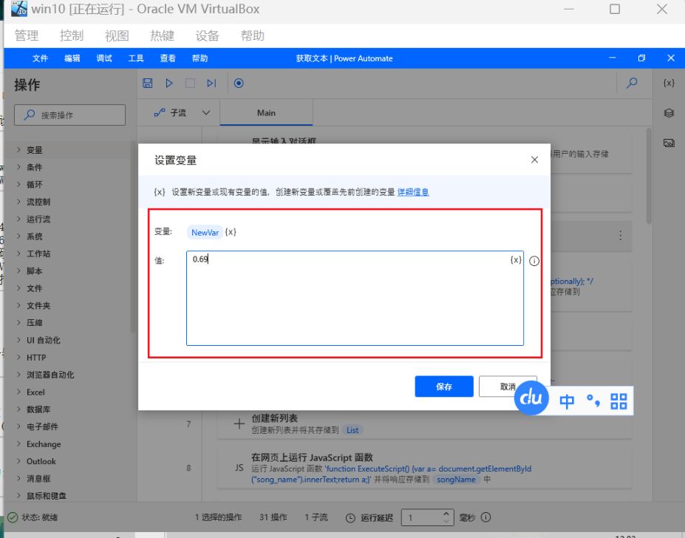
Task: Insert variable via {x} in value box
Action: click(516, 260)
